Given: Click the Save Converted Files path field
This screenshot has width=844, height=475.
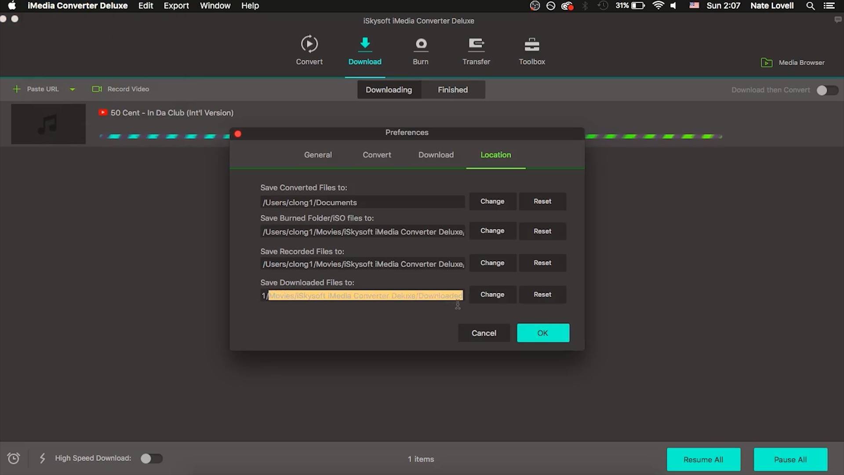Looking at the screenshot, I should [362, 202].
